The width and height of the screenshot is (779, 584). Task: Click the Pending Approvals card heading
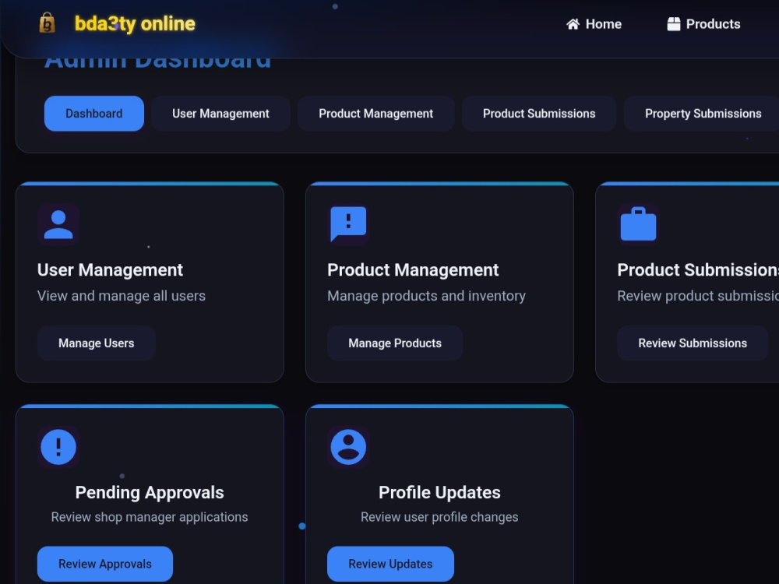150,492
